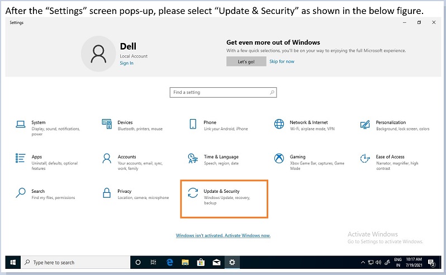Open the System settings laptop icon
The width and height of the screenshot is (446, 275).
[x=21, y=124]
